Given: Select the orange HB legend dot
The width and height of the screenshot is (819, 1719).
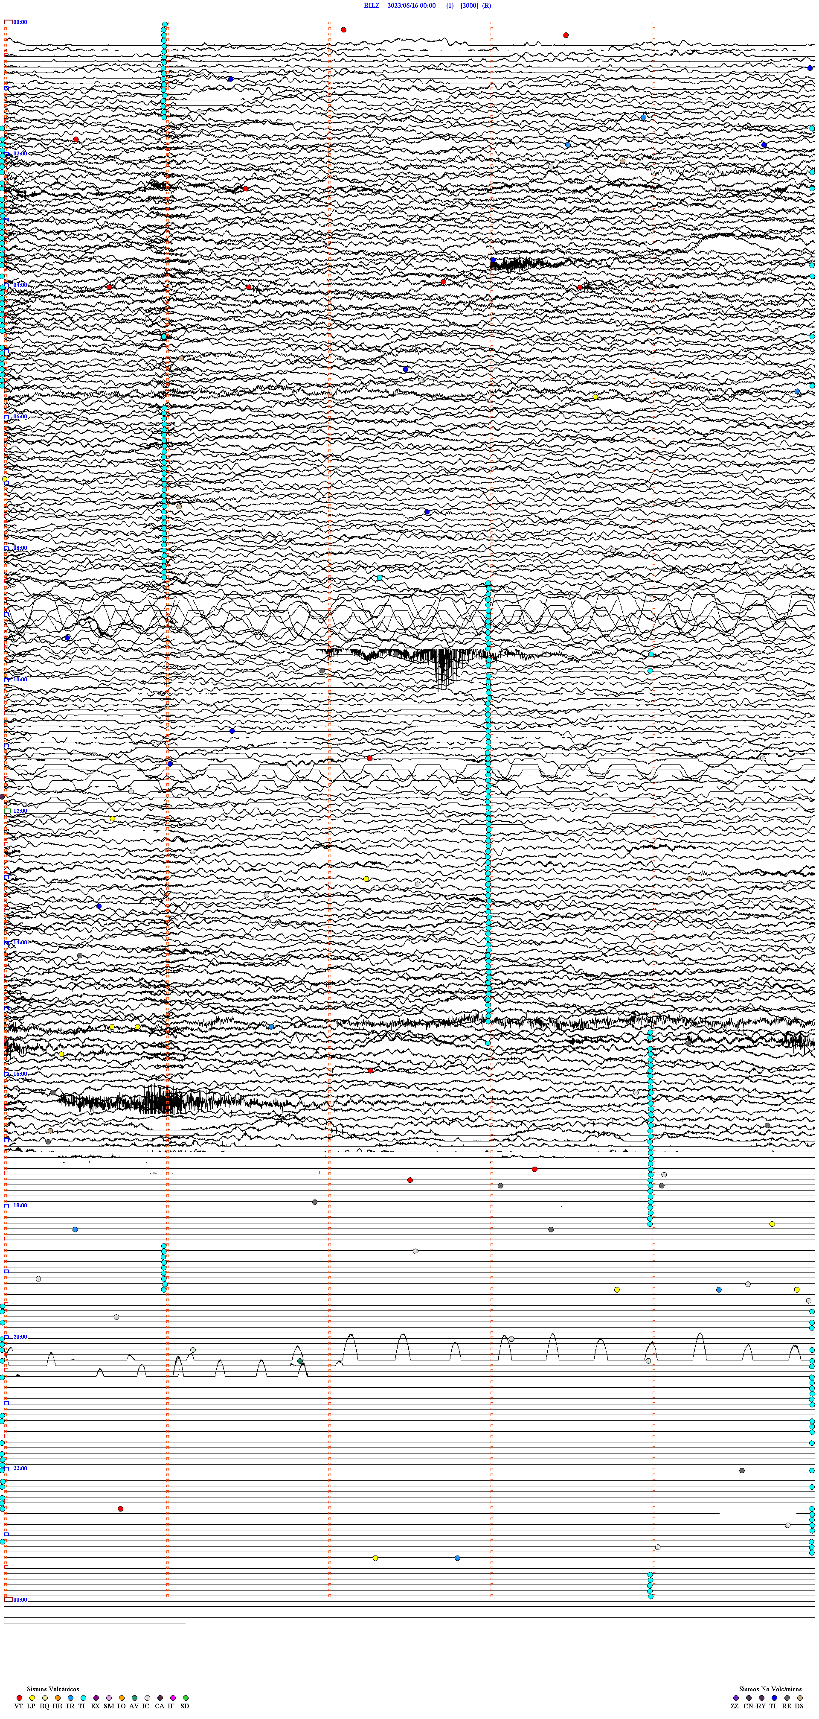Looking at the screenshot, I should coord(58,1698).
